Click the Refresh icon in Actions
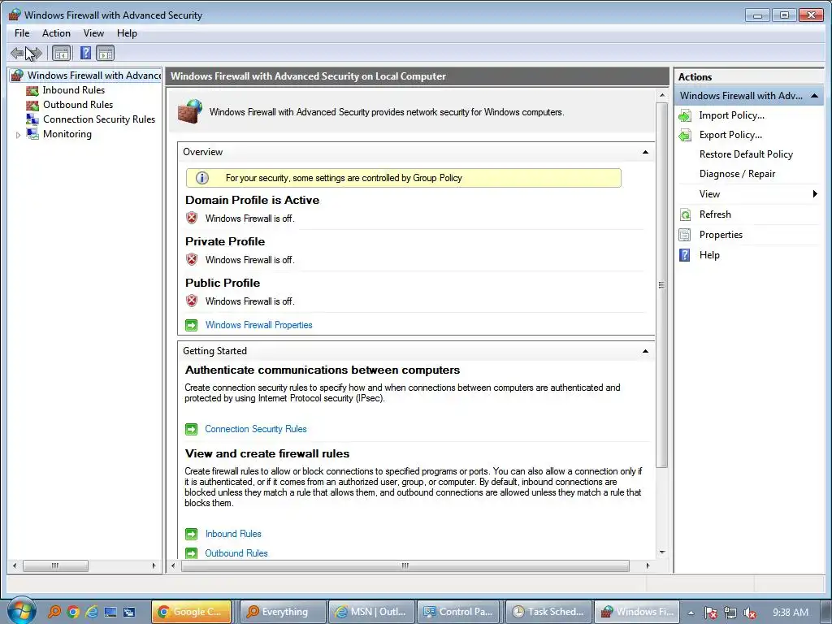 [x=685, y=214]
